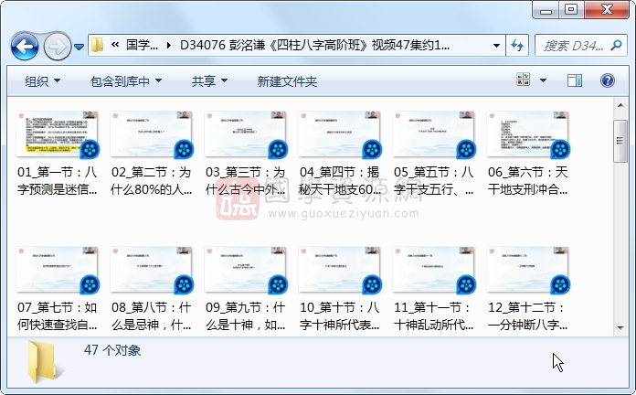Viewport: 636px width, 395px height.
Task: Select the 国学... breadcrumb segment
Action: coord(142,45)
